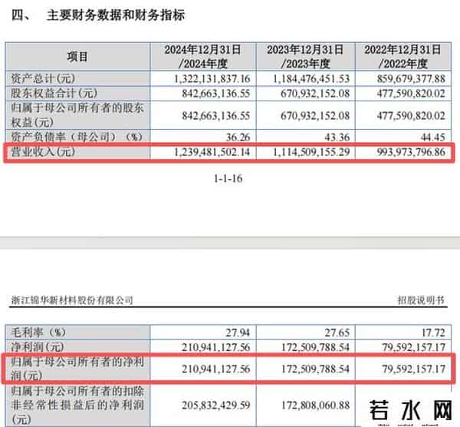Viewport: 460px width, 427px height.
Task: Click the 2023年12月31日/2023年度 column header
Action: click(x=305, y=56)
